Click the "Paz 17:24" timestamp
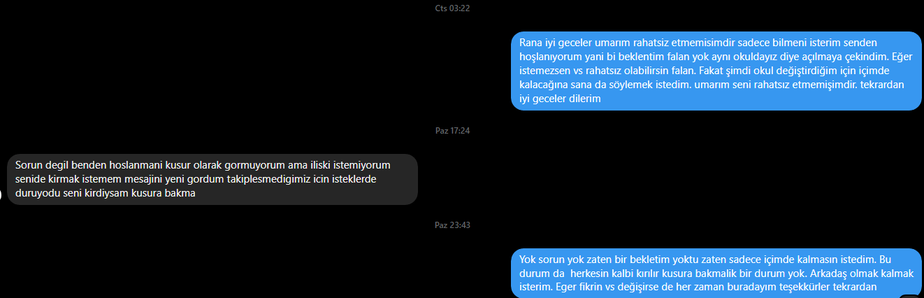 tap(452, 131)
